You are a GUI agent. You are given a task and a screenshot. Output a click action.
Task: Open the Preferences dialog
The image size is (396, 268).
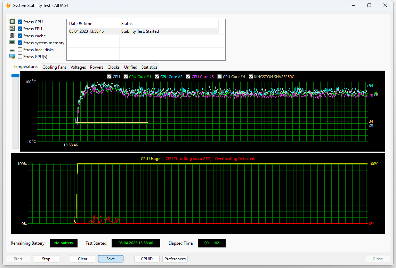coord(175,259)
